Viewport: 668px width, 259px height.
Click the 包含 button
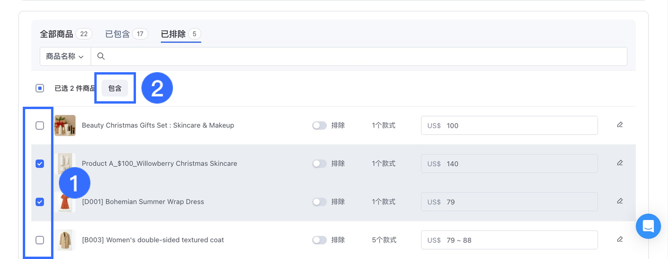(115, 88)
